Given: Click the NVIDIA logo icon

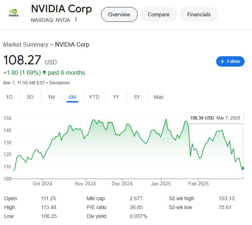Looking at the screenshot, I should [14, 13].
